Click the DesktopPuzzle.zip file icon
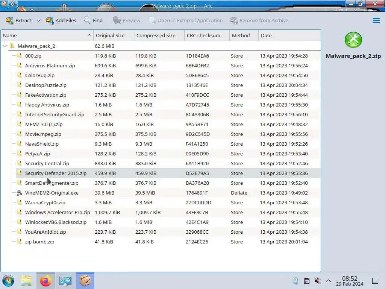385x289 pixels. [x=20, y=85]
